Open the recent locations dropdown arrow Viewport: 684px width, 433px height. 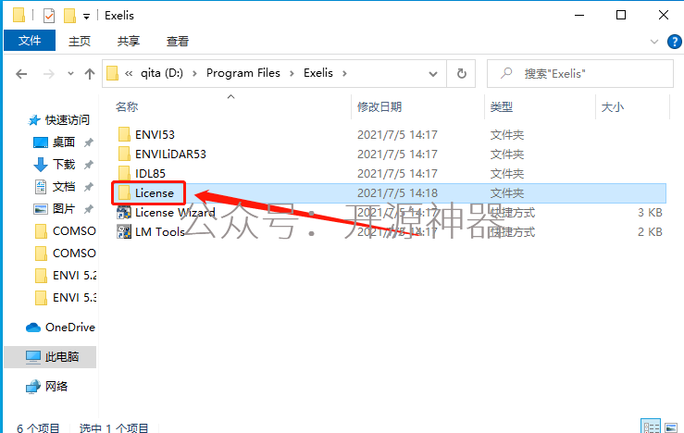70,74
